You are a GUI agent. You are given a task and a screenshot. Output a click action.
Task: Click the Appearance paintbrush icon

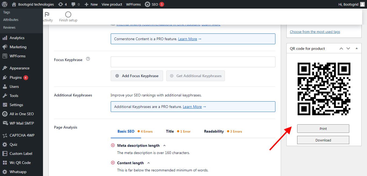[5, 68]
